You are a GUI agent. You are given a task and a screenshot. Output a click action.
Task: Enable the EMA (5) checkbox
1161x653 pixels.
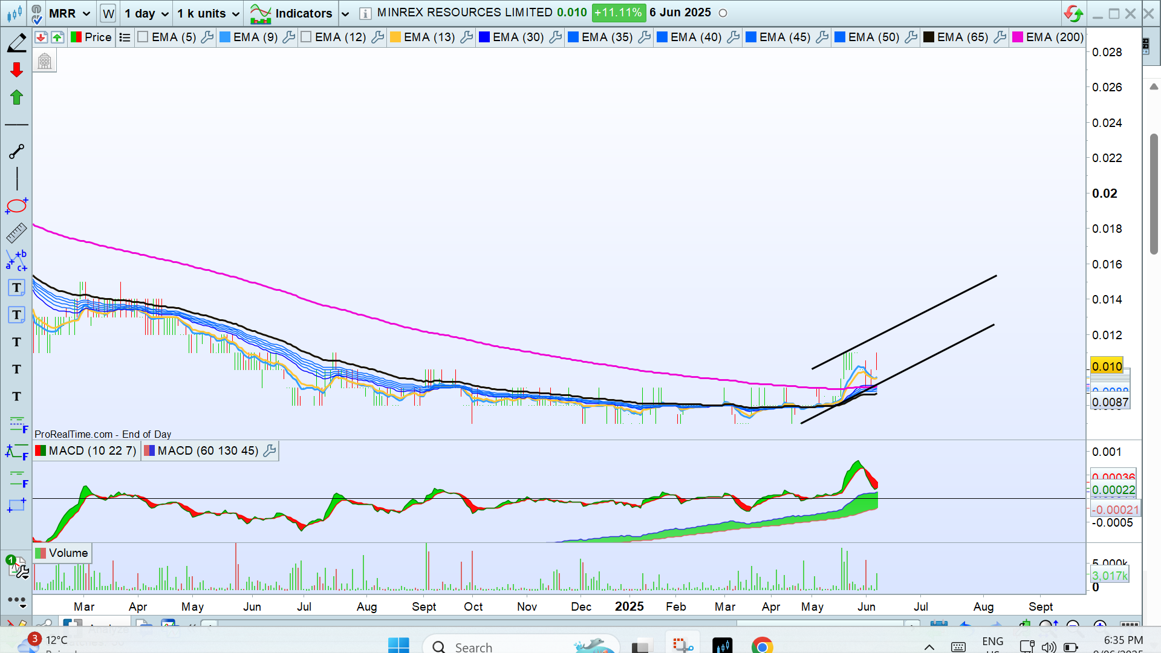[x=143, y=37]
